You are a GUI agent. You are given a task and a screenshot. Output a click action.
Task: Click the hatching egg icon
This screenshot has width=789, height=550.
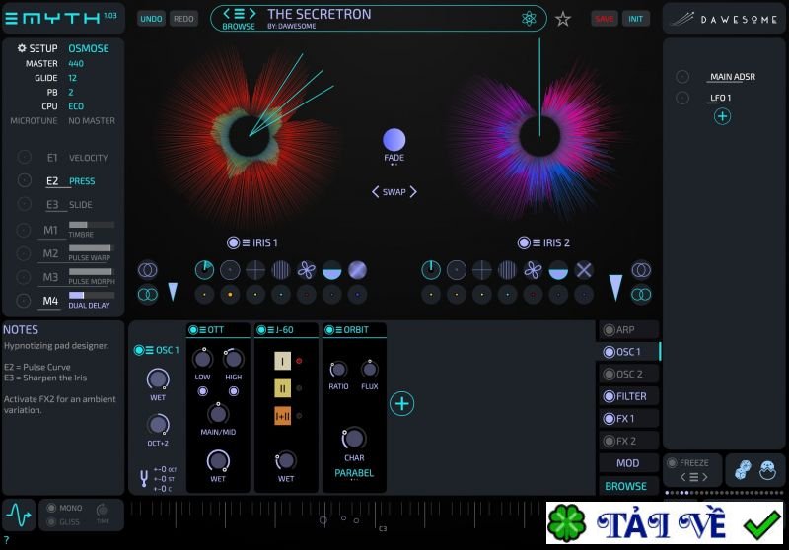pyautogui.click(x=767, y=470)
